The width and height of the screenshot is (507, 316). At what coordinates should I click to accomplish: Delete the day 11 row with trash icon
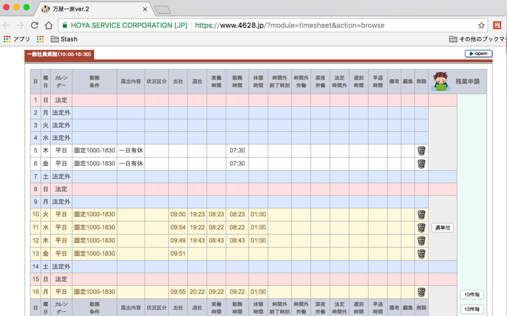click(x=421, y=228)
